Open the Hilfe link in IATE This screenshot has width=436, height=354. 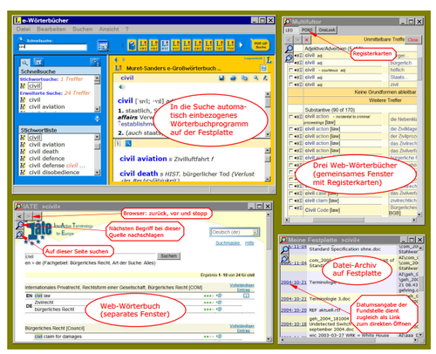tap(249, 243)
